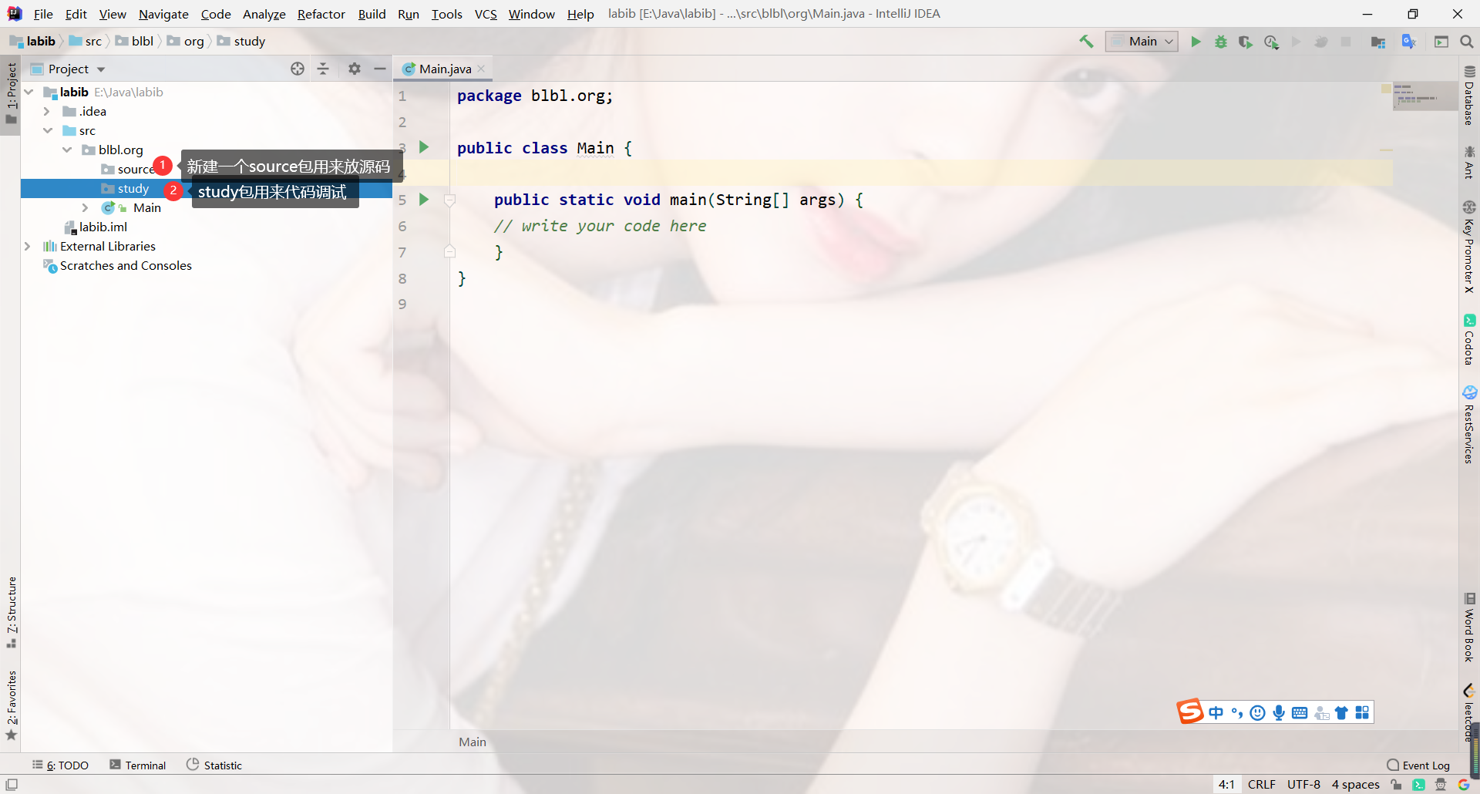Open the Sogou soft keyboard
This screenshot has height=794, width=1480.
(1300, 713)
